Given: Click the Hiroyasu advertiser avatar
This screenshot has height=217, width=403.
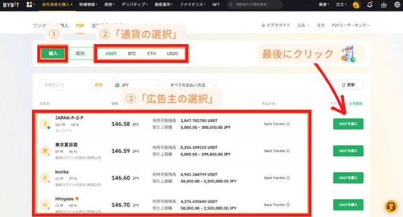Looking at the screenshot, I should 45,205.
